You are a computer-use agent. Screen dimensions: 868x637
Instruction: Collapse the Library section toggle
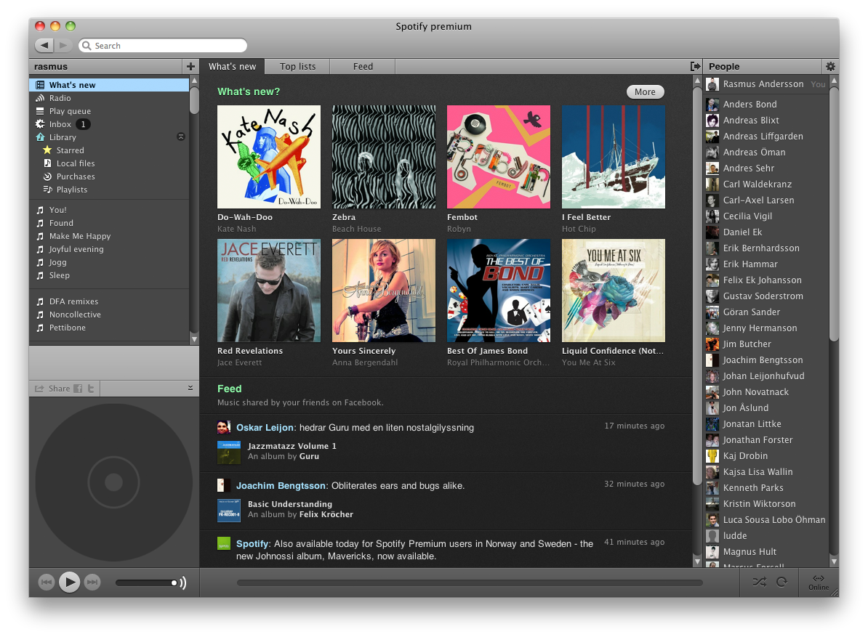180,137
